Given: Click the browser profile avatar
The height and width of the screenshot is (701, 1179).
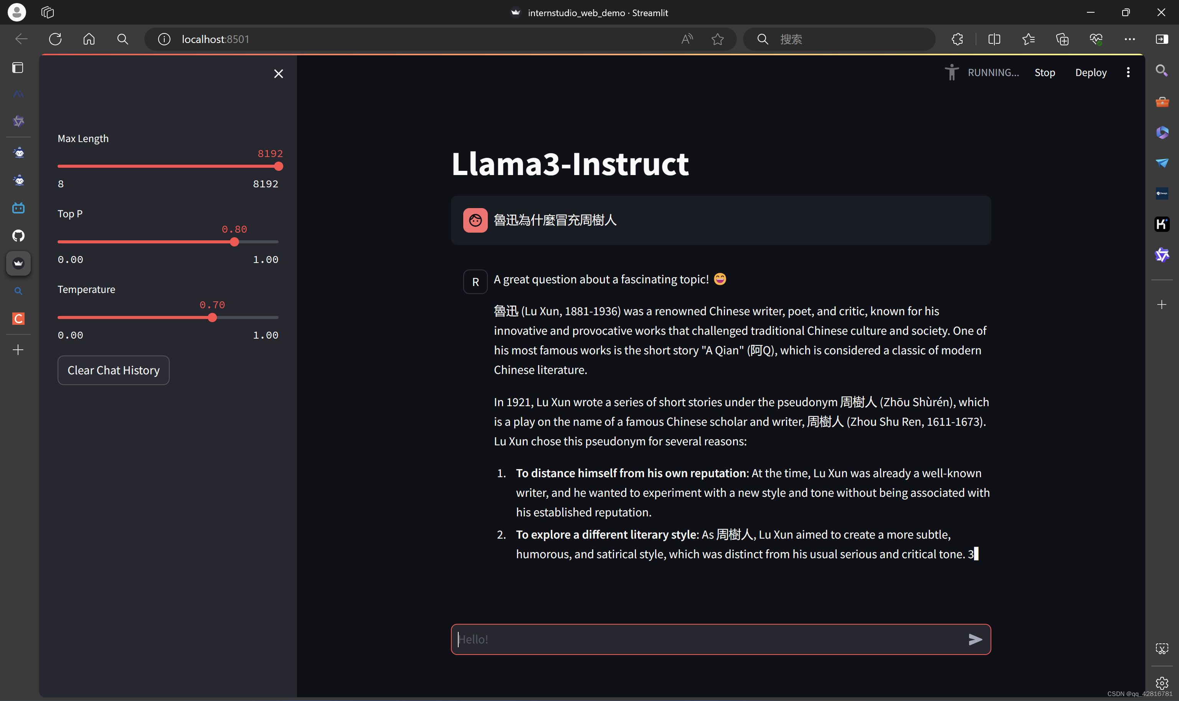Looking at the screenshot, I should click(x=17, y=12).
